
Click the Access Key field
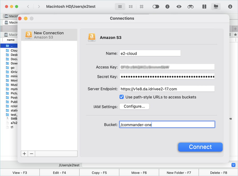(167, 67)
